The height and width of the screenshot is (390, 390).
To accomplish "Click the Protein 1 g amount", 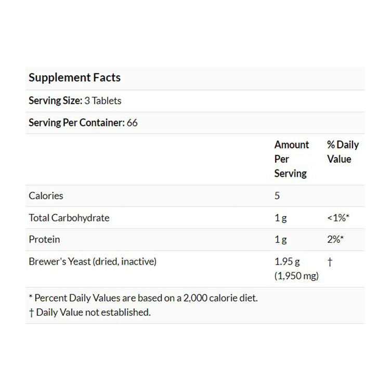I will pyautogui.click(x=280, y=240).
